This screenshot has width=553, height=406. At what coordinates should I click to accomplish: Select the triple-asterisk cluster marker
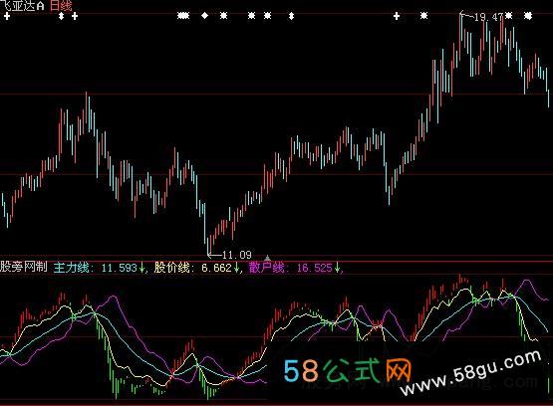pyautogui.click(x=183, y=16)
